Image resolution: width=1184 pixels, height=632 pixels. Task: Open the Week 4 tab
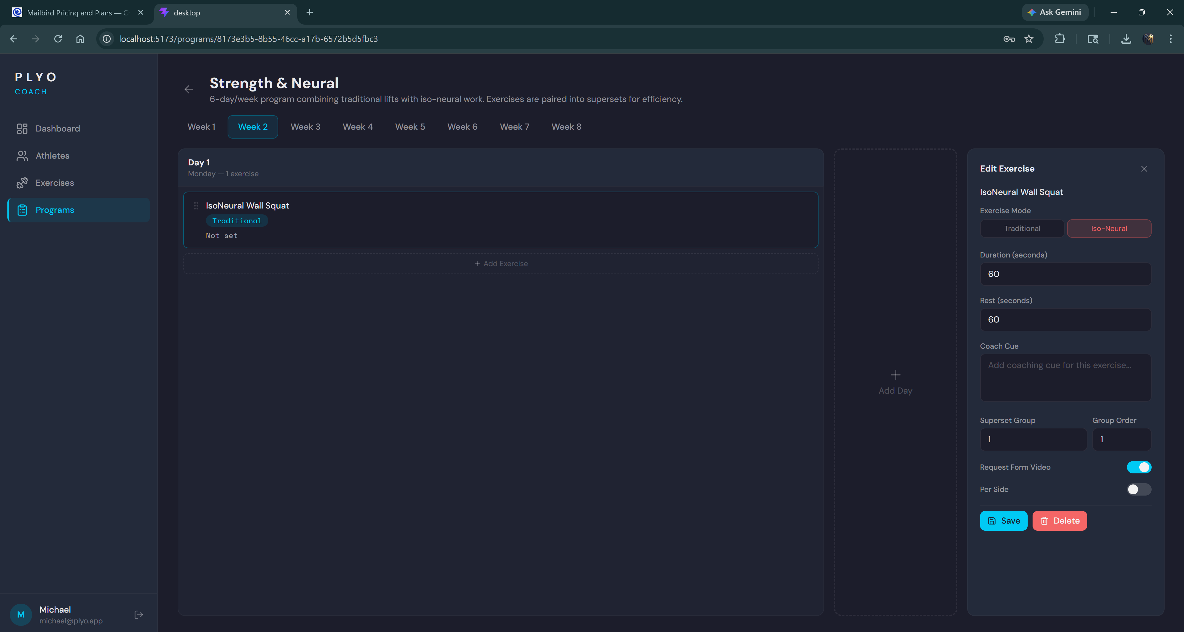[357, 127]
